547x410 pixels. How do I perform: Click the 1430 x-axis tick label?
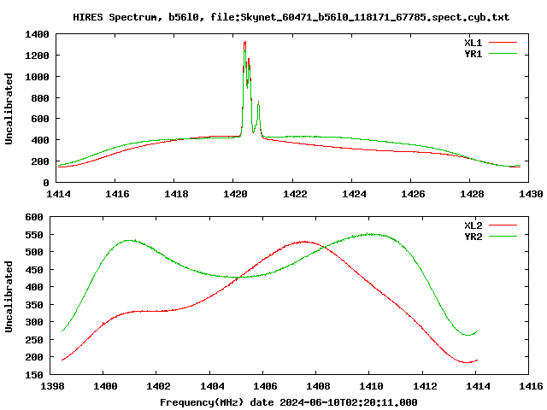(531, 194)
